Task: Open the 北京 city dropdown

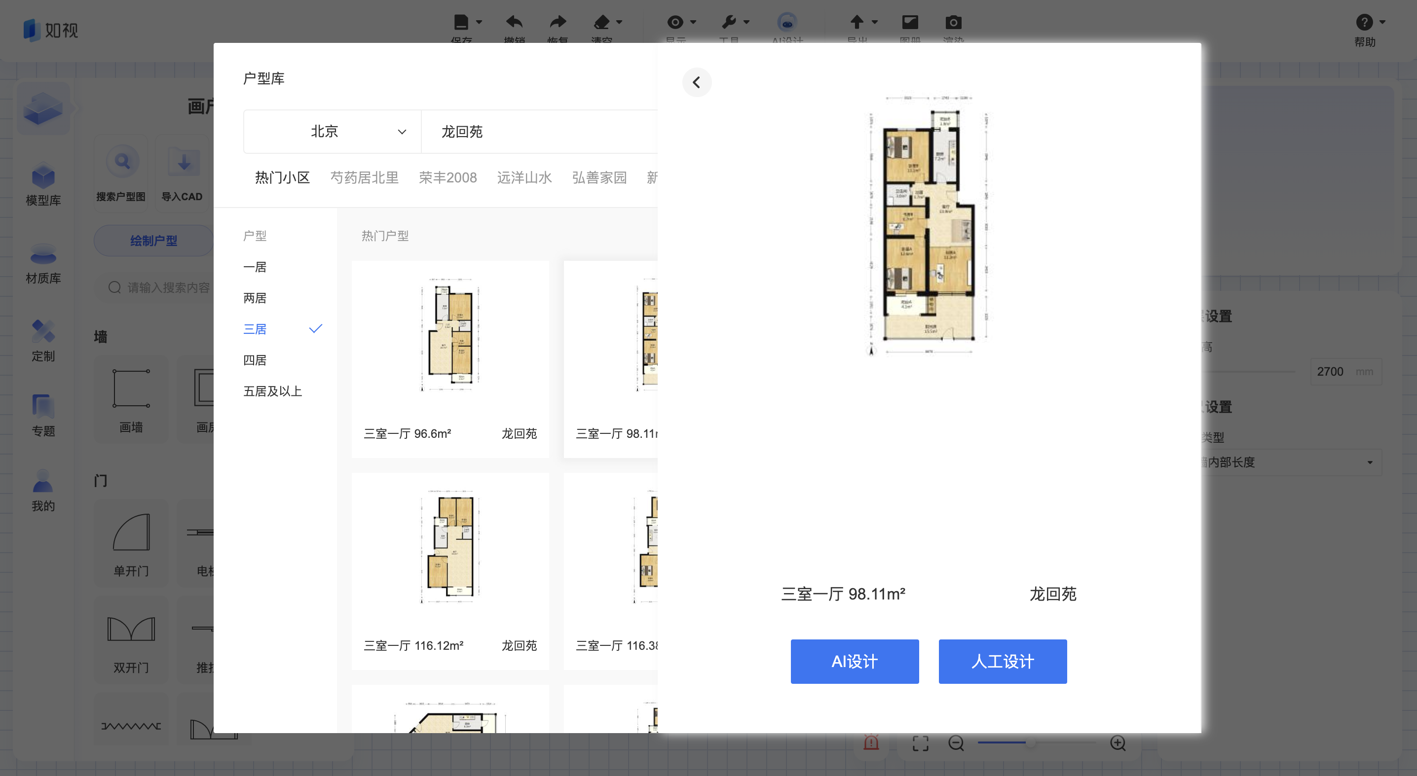Action: tap(332, 132)
